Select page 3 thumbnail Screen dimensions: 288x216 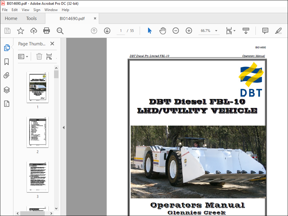[38, 177]
